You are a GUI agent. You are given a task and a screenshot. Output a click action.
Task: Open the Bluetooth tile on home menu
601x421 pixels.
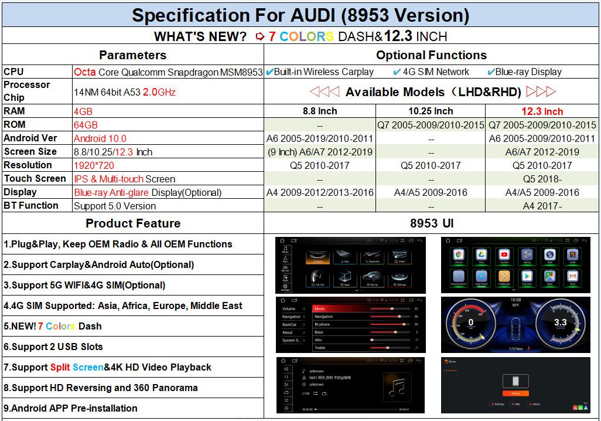tap(372, 257)
